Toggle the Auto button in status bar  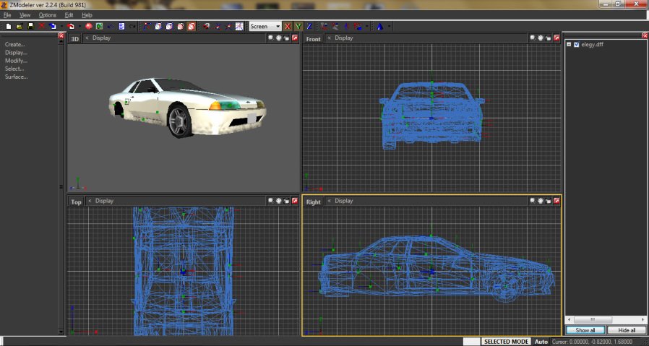click(541, 341)
